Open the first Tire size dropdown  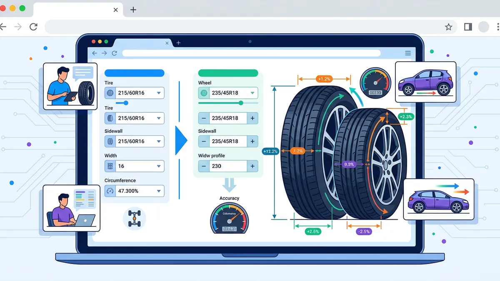(158, 93)
